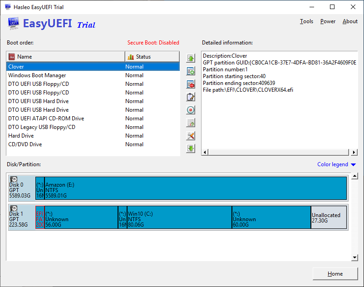
Task: Select the DTO UEFI ATAPI CD-ROM Drive entry
Action: tap(93, 118)
